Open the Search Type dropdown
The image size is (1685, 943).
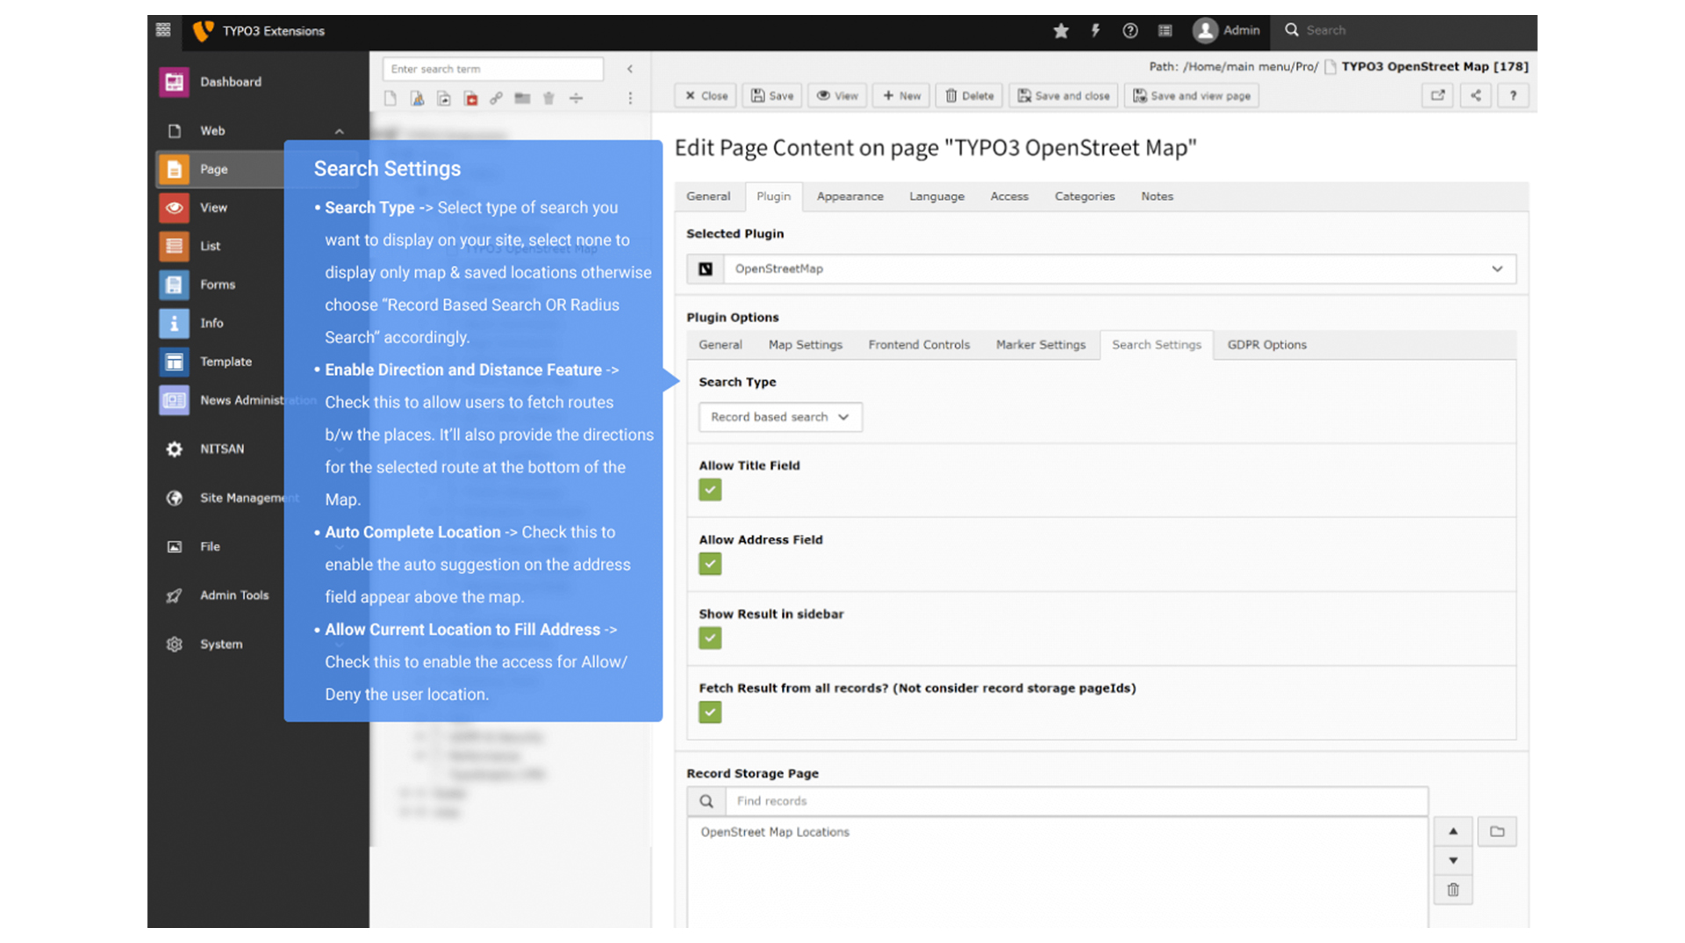(779, 417)
